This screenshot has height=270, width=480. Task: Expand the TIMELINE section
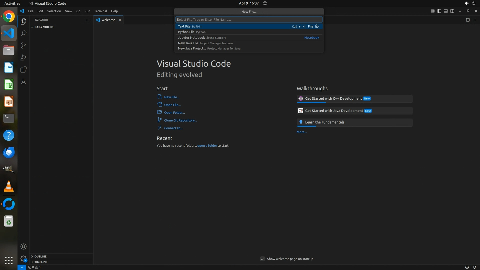tap(41, 262)
